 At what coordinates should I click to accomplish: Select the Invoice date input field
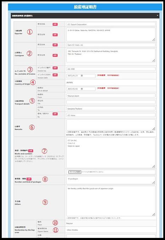81,76
